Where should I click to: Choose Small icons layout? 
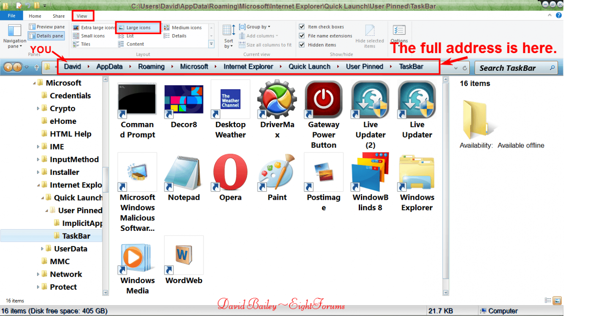pyautogui.click(x=89, y=36)
